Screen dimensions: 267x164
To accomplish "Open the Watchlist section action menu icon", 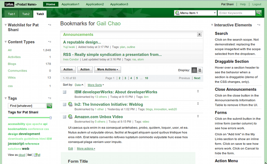I will (50, 25).
